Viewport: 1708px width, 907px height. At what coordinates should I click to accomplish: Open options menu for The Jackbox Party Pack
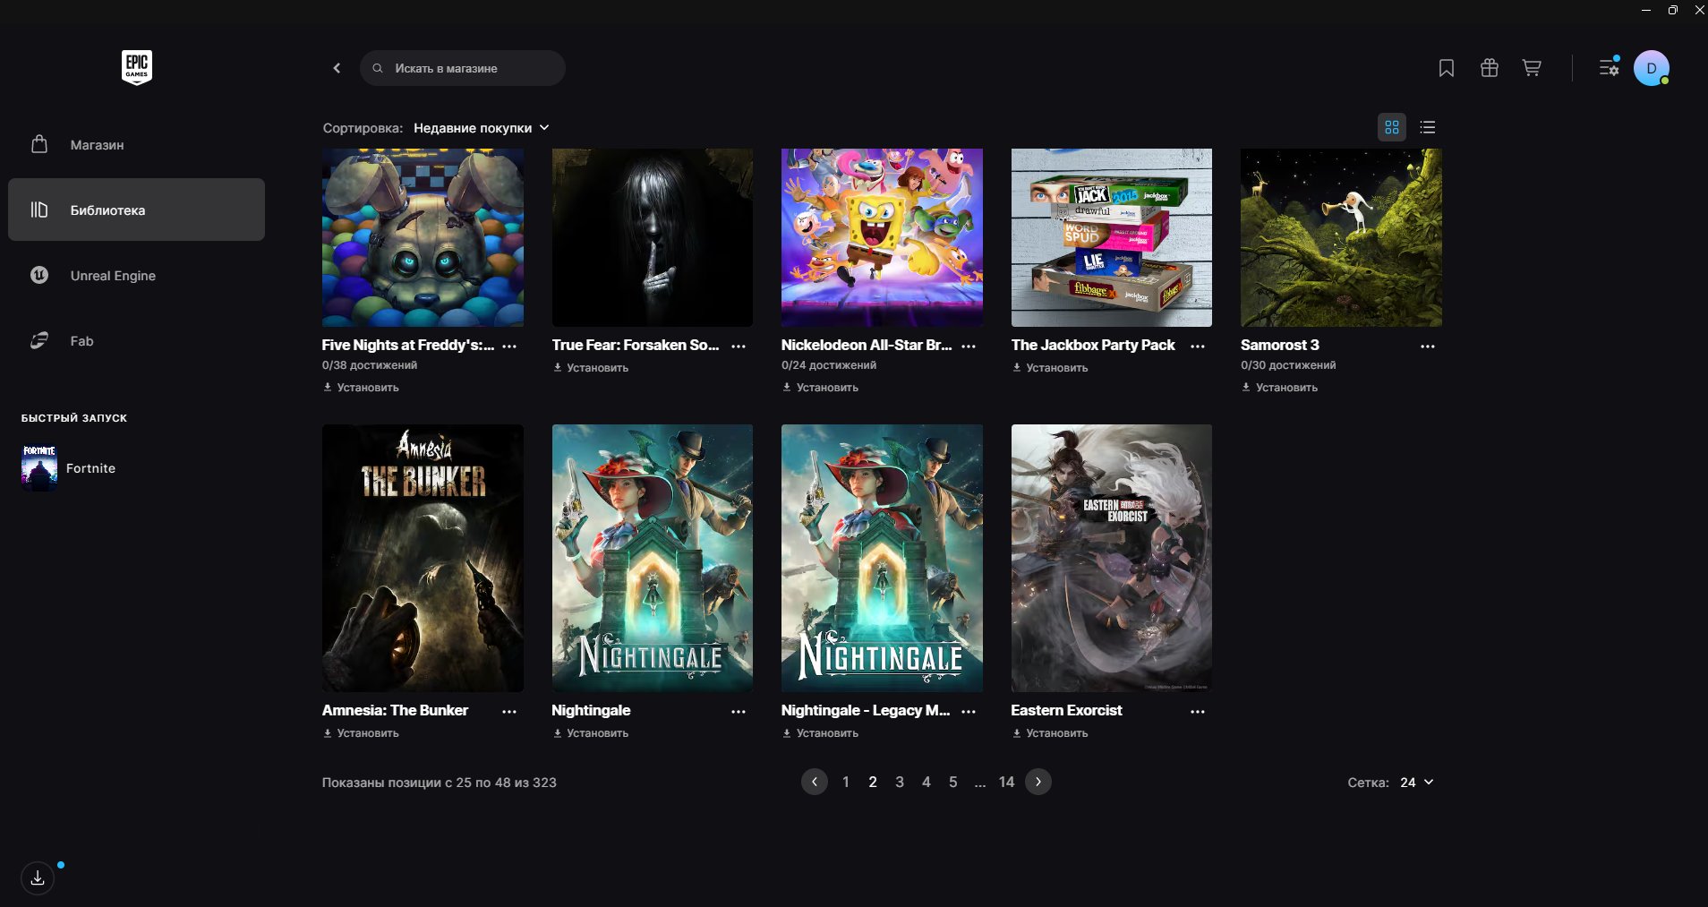click(1198, 347)
